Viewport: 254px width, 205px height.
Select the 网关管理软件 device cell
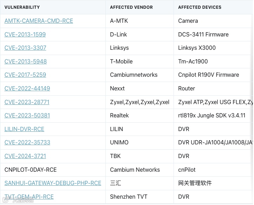(x=195, y=183)
